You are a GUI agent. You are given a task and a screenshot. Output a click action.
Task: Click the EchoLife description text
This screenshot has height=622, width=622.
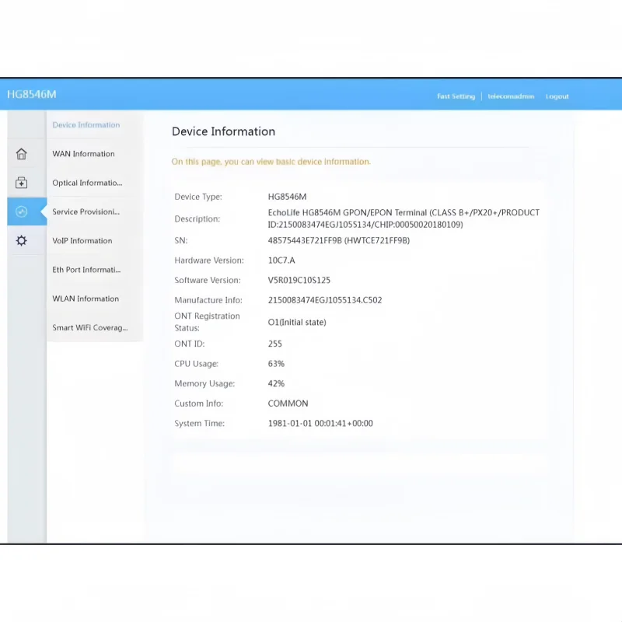pos(404,218)
